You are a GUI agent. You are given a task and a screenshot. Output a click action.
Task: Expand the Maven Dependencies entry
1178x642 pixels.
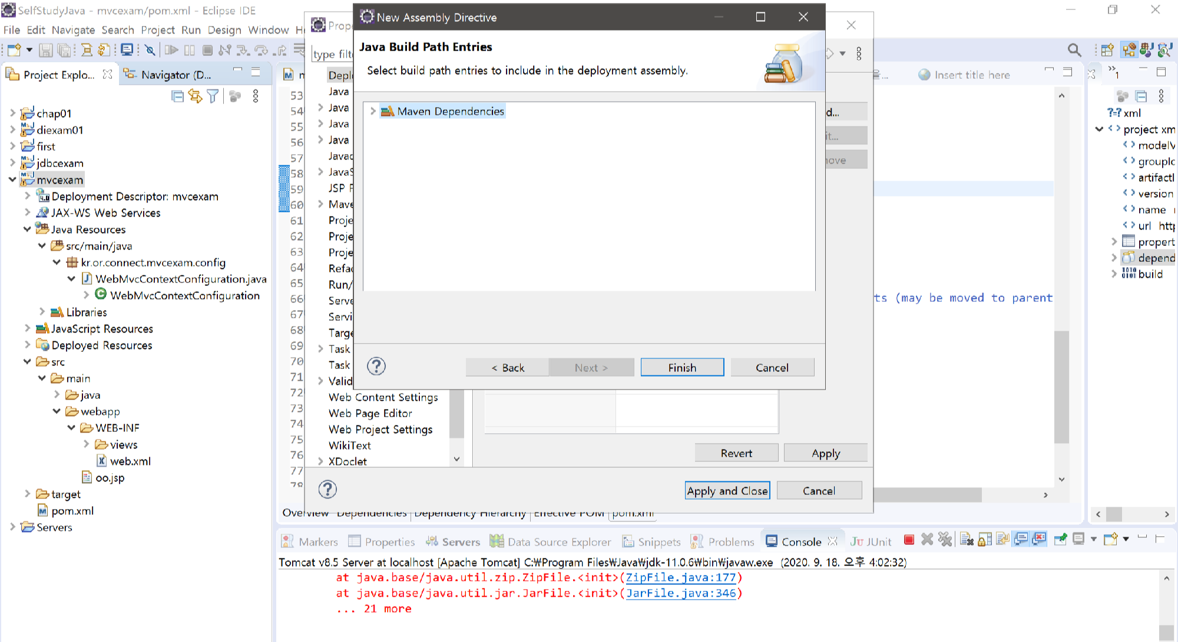pyautogui.click(x=373, y=111)
